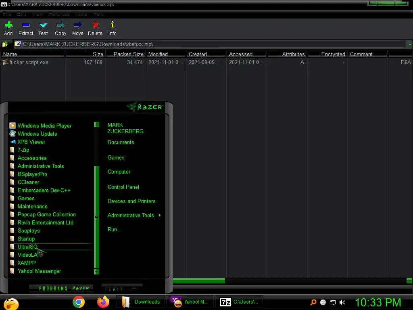Click the address bar path field
Screen dimensions: 413x310
pos(210,44)
